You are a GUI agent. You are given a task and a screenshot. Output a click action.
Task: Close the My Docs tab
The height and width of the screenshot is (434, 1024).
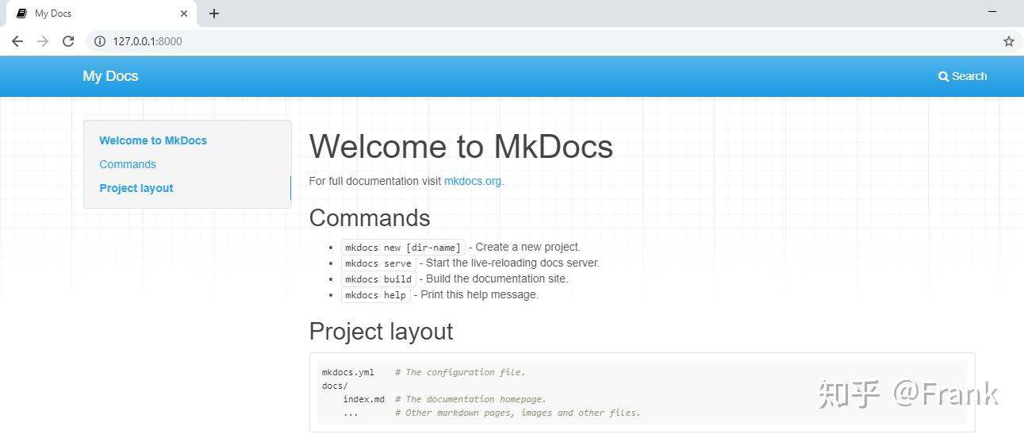pyautogui.click(x=184, y=13)
